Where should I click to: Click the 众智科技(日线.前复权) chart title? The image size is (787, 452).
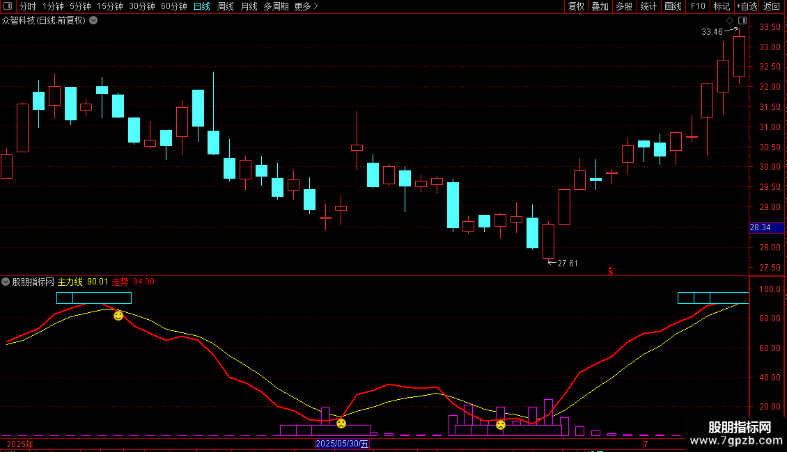(x=44, y=21)
